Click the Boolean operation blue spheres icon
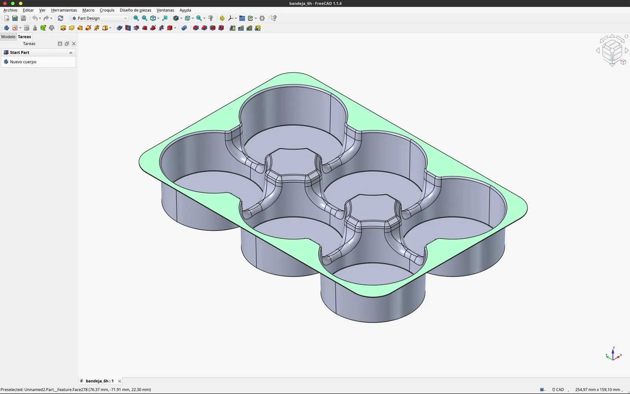The width and height of the screenshot is (630, 394). click(x=184, y=28)
